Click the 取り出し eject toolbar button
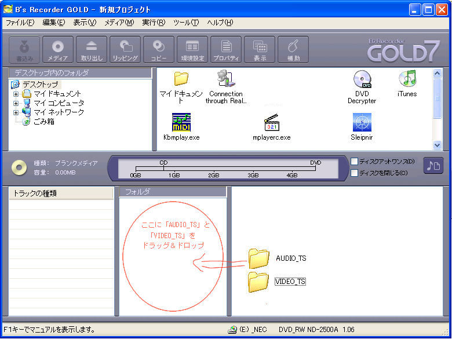Screen dimensions: 452x339 pos(92,50)
